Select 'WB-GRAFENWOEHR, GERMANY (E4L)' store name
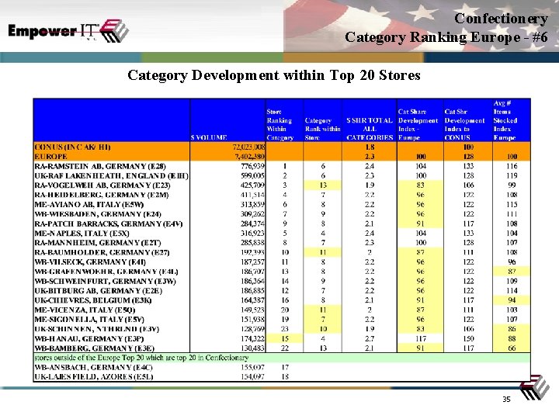 (106, 272)
